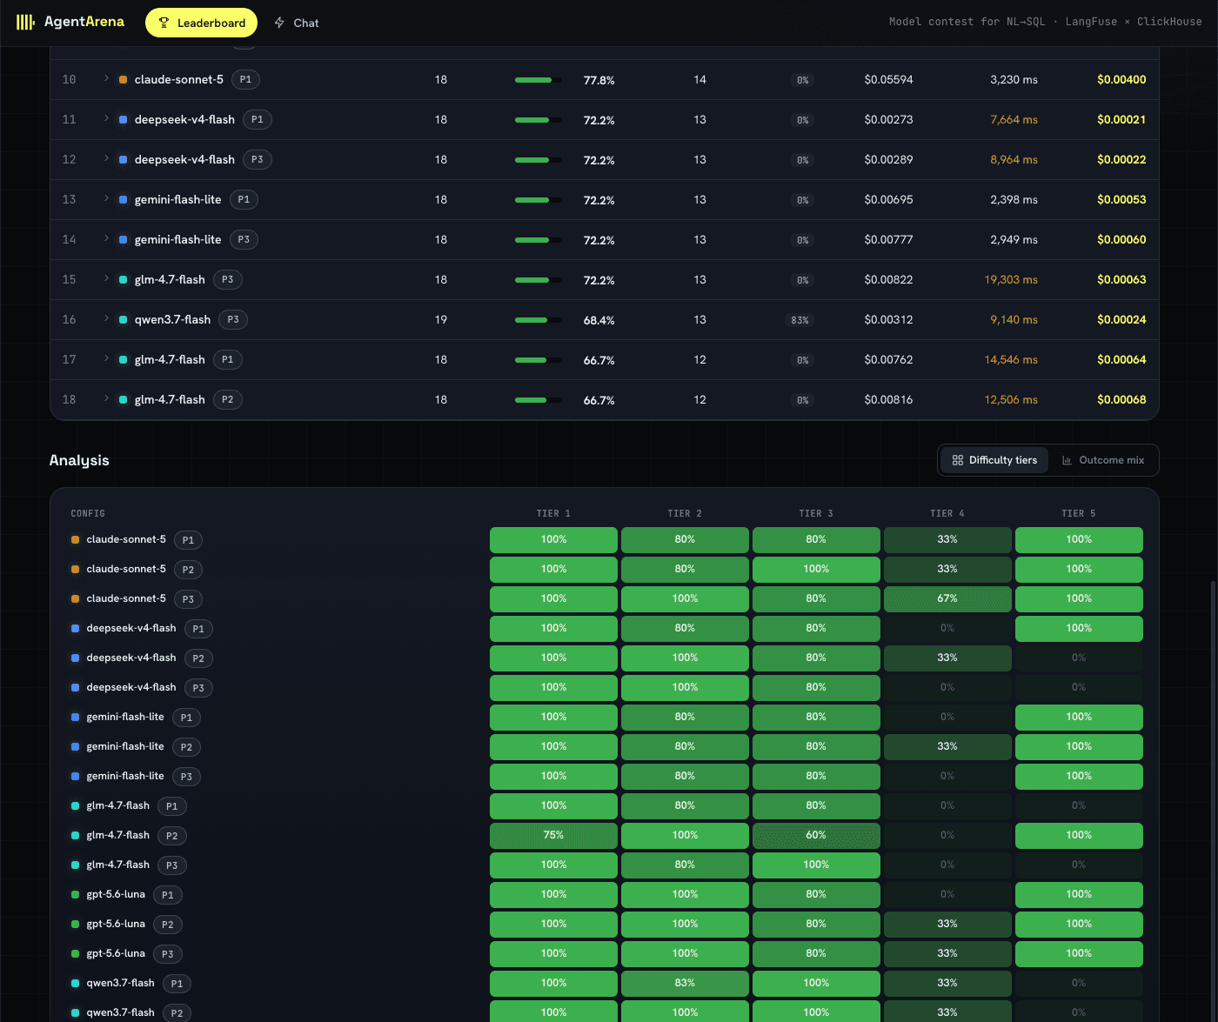Expand rank 11 deepseek-v4-flash P1 row
The image size is (1218, 1022).
[106, 118]
